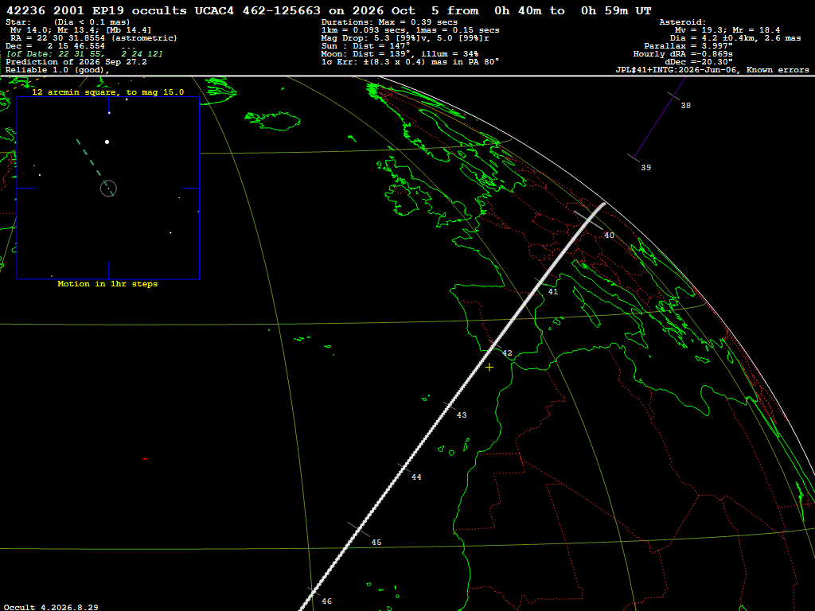Click the large bright star in finder chart
The image size is (815, 611).
point(107,142)
